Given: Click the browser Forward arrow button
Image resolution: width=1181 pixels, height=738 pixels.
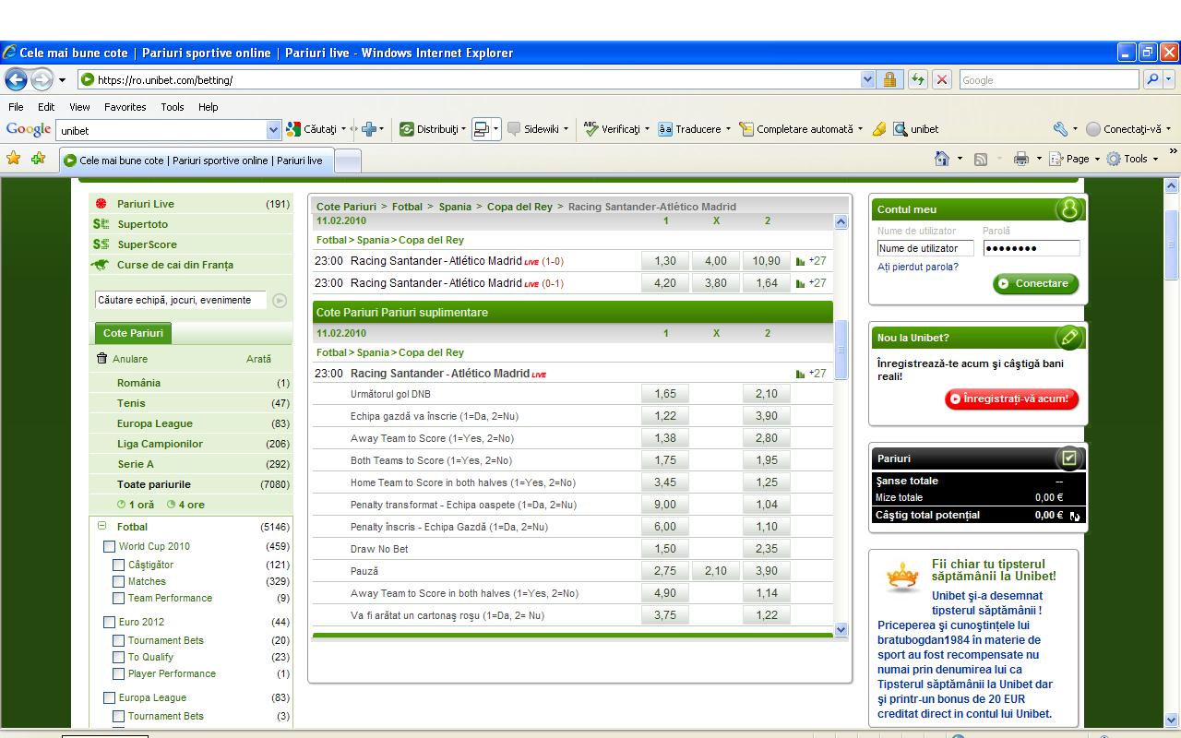Looking at the screenshot, I should click(x=41, y=80).
